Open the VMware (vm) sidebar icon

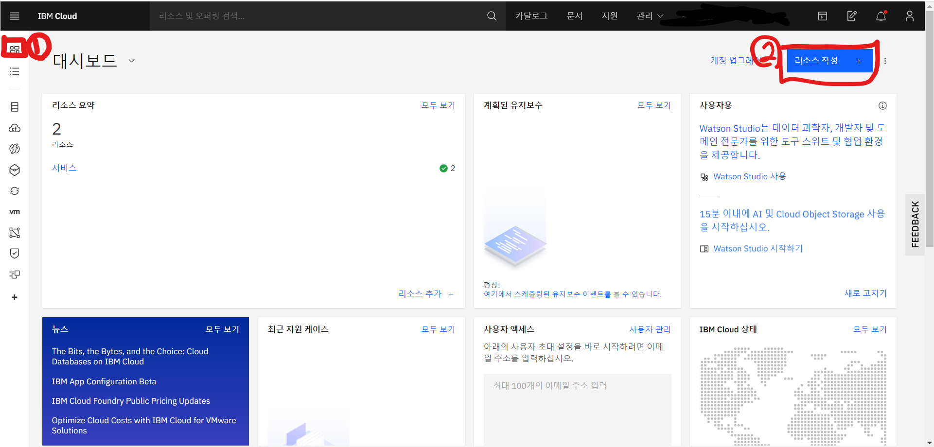pos(15,212)
